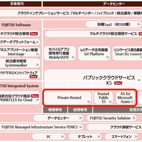Select 仮想専有 label
Screen dimensions: 142x142
click(x=80, y=110)
